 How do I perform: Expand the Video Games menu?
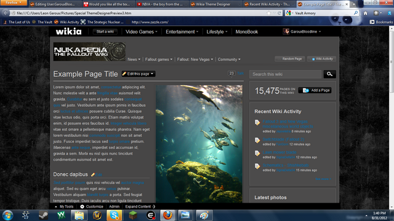141,32
